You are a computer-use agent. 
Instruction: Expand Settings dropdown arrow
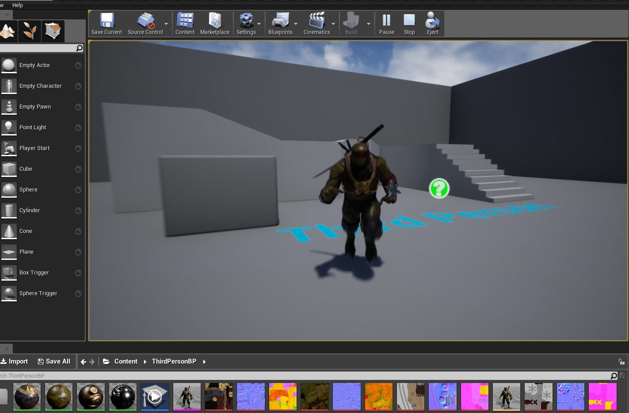pos(259,24)
